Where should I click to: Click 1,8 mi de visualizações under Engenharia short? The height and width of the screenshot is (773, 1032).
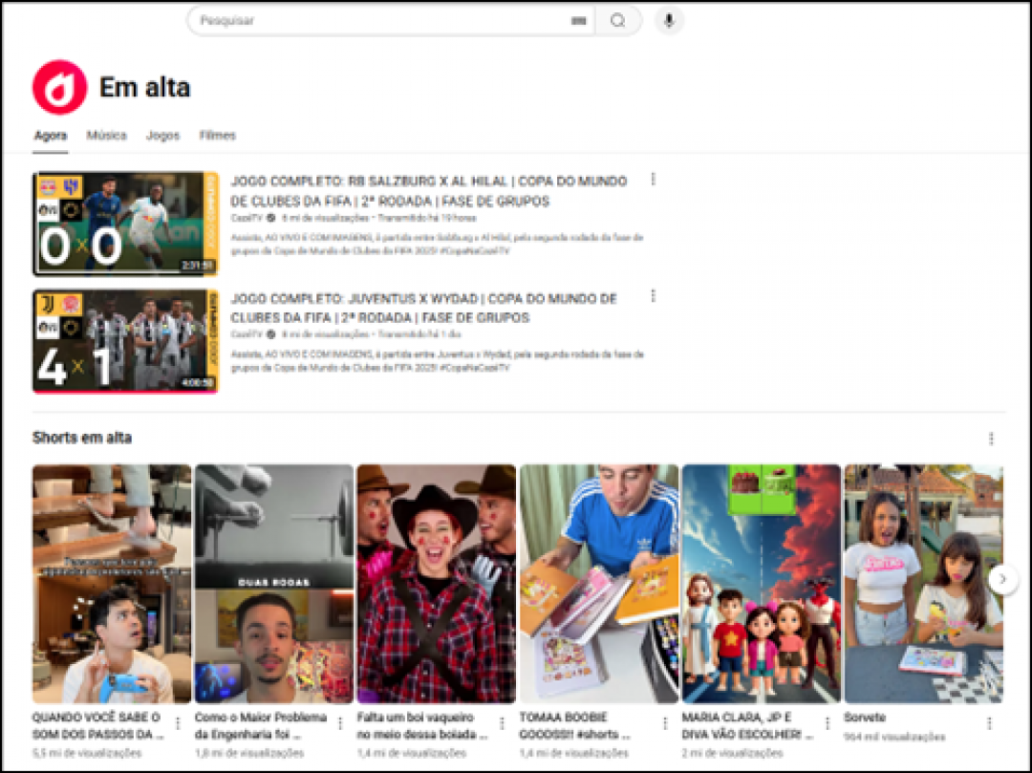(249, 753)
